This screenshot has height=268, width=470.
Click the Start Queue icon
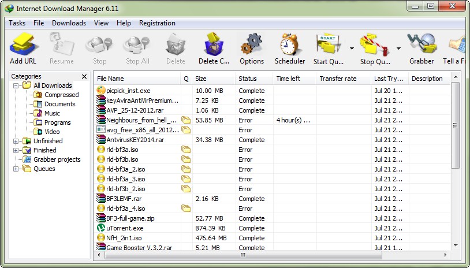[x=328, y=45]
